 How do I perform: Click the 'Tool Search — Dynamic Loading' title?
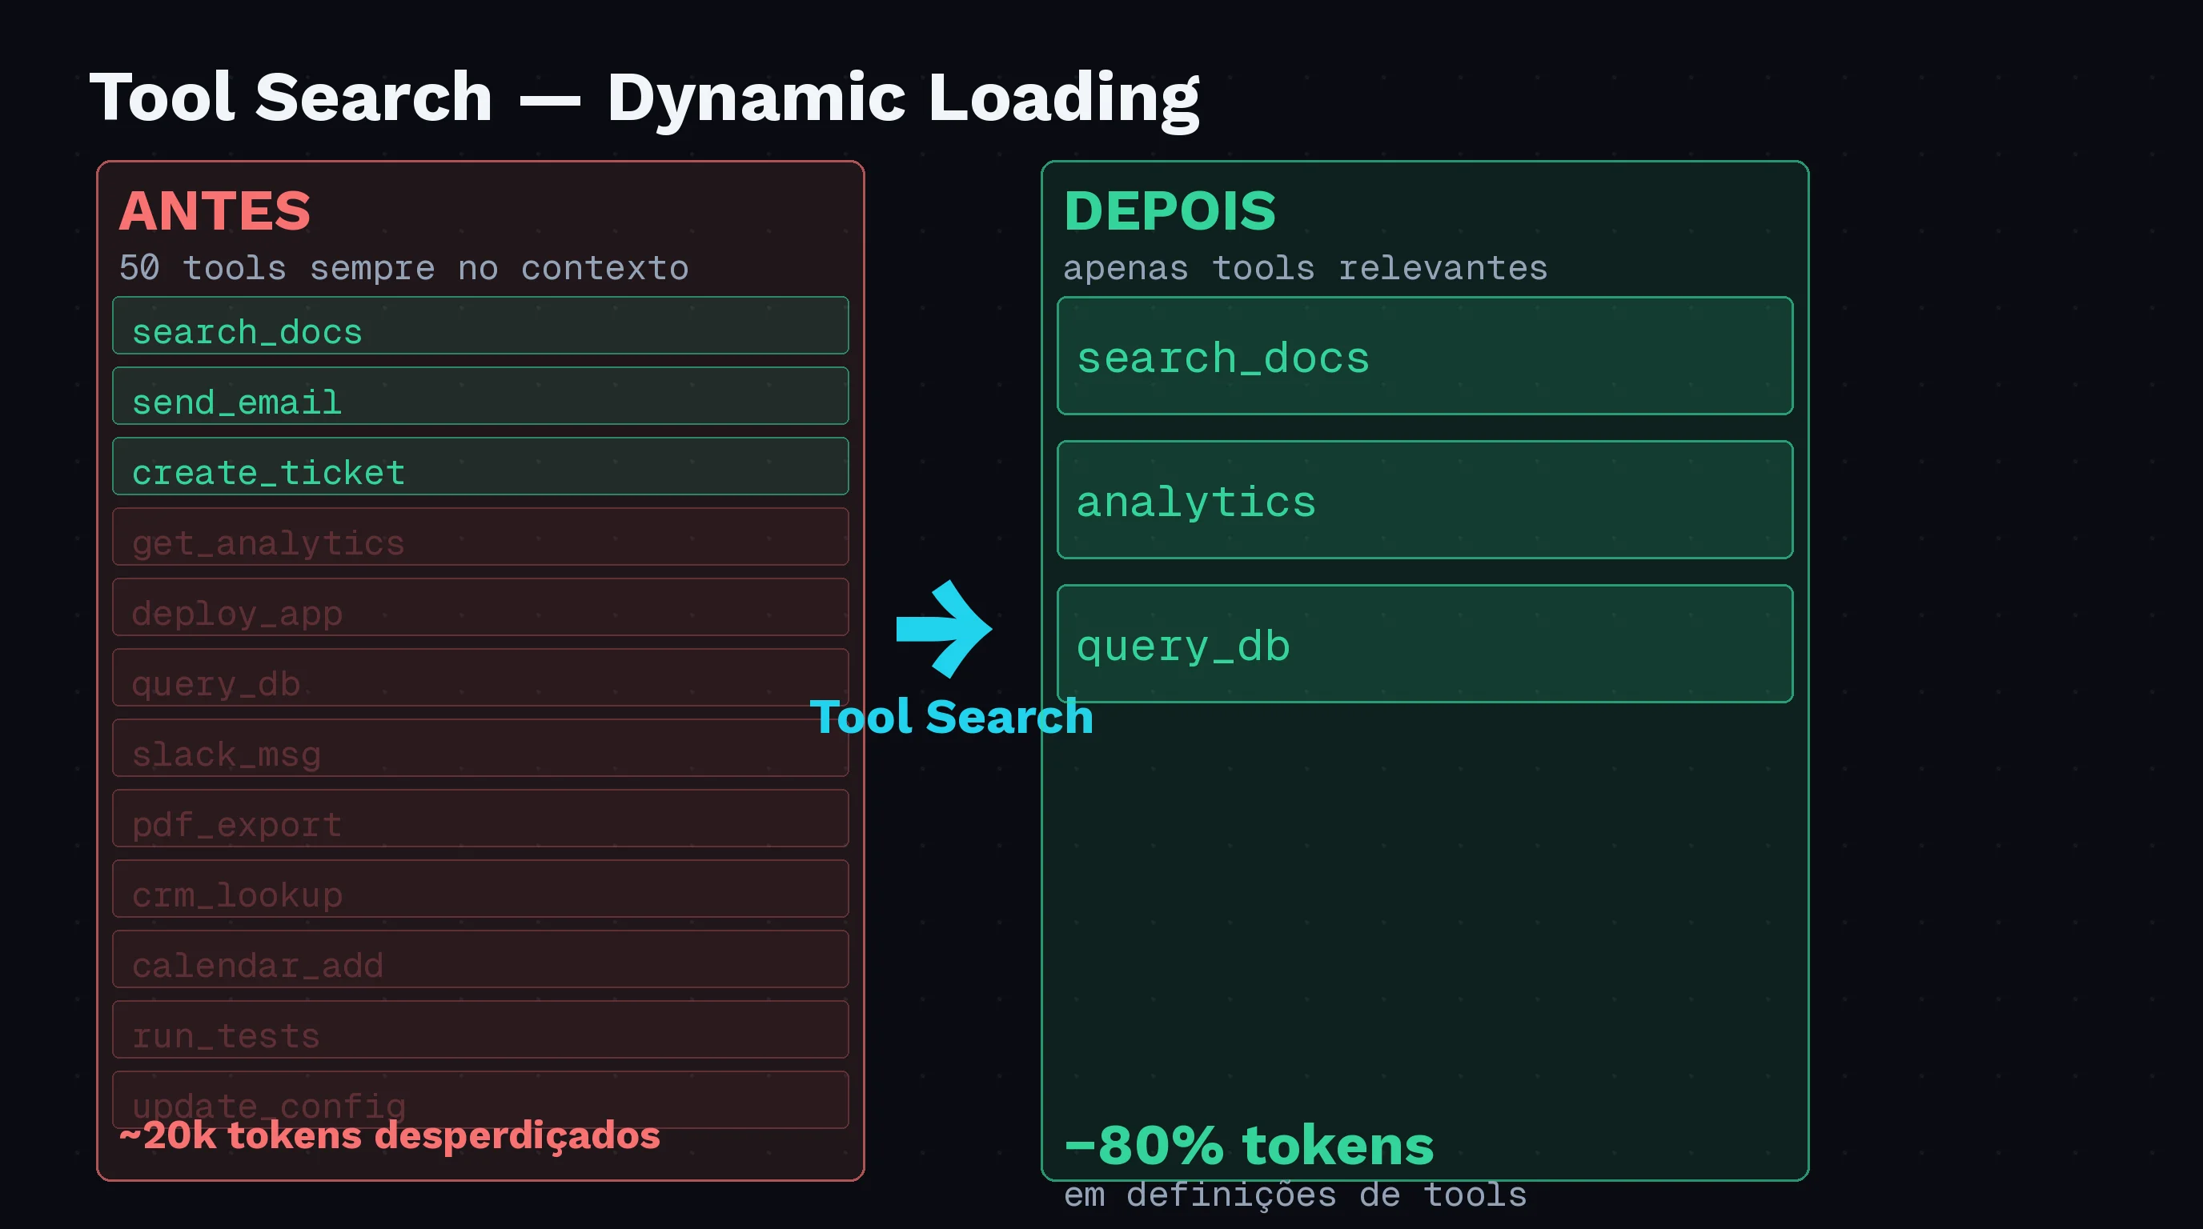(x=645, y=98)
